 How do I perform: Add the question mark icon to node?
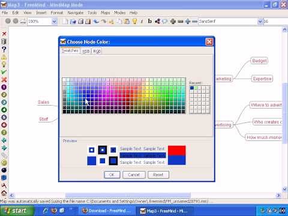[4, 49]
